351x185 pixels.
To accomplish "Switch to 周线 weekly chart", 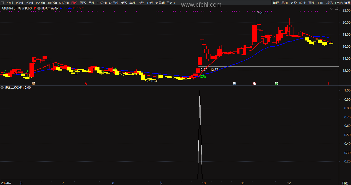I will pyautogui.click(x=83, y=3).
